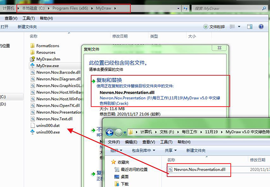This screenshot has width=270, height=187.
Task: Open recent locations dropdown in front window
Action: click(125, 133)
